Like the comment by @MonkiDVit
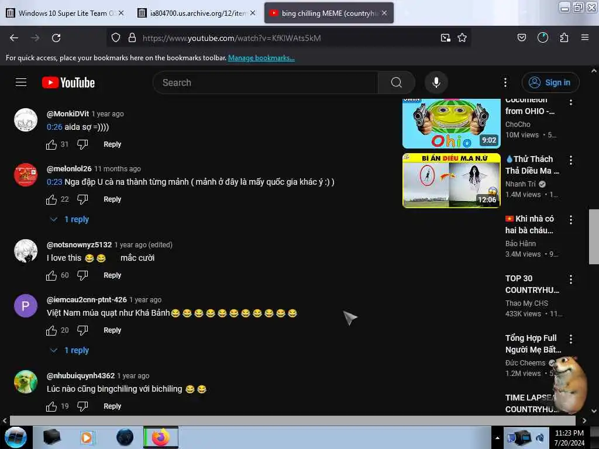 51,145
